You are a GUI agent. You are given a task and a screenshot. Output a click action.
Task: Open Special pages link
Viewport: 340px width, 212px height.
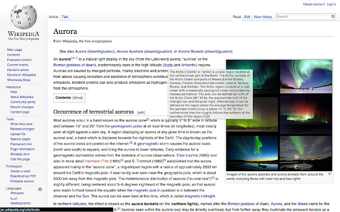[20, 139]
